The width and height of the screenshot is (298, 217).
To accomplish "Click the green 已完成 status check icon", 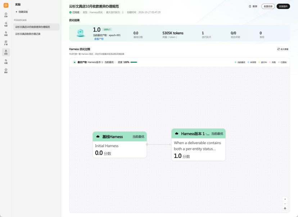I will [70, 12].
